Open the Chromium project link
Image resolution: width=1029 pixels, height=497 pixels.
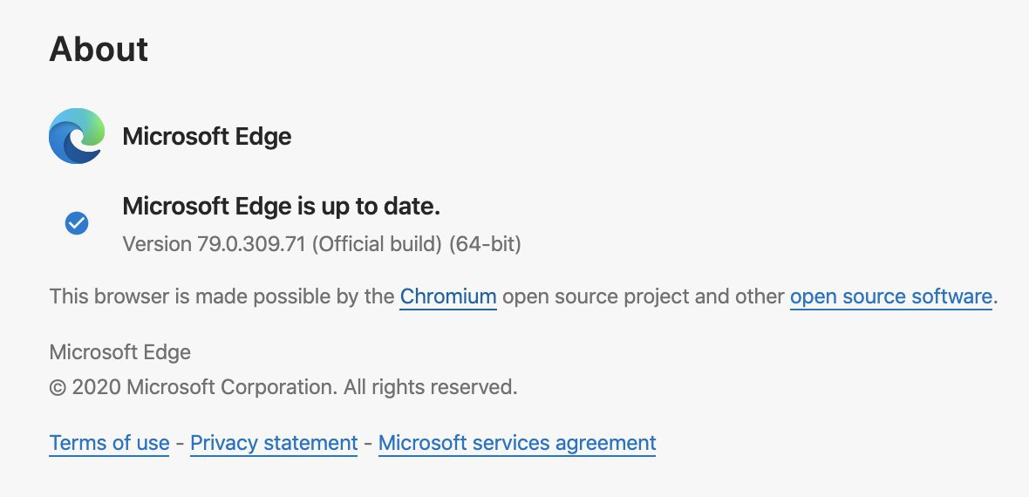pyautogui.click(x=448, y=296)
